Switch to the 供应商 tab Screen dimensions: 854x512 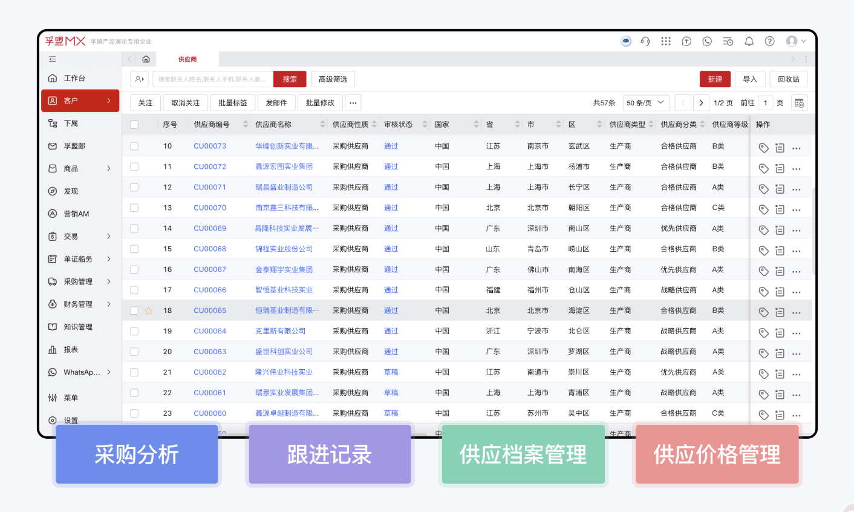coord(187,59)
